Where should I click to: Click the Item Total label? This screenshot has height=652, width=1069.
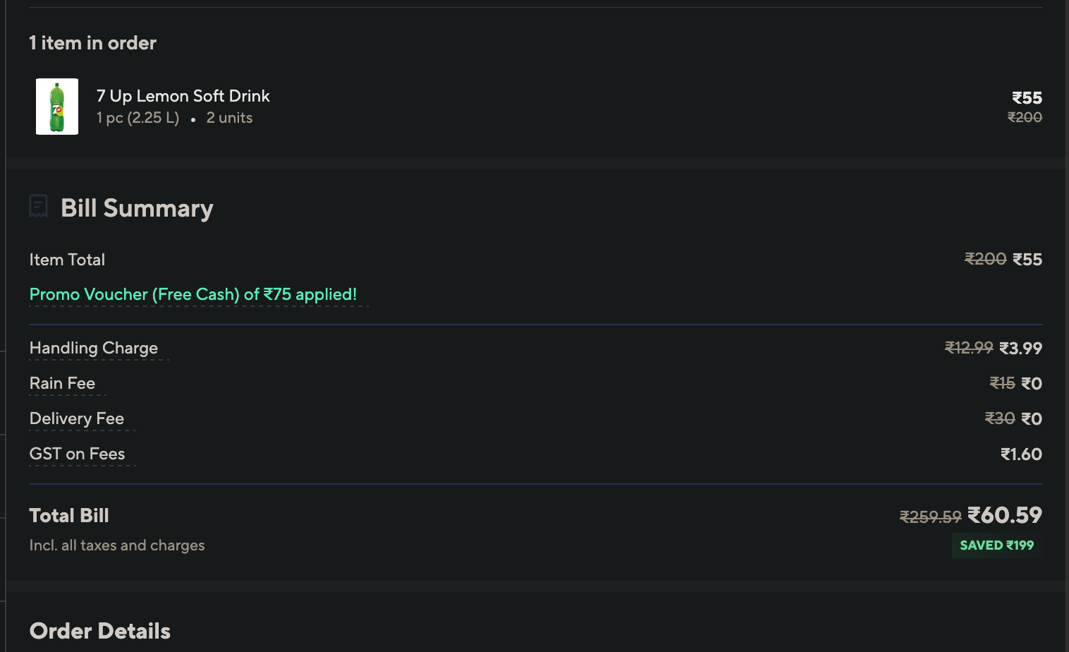click(x=67, y=260)
